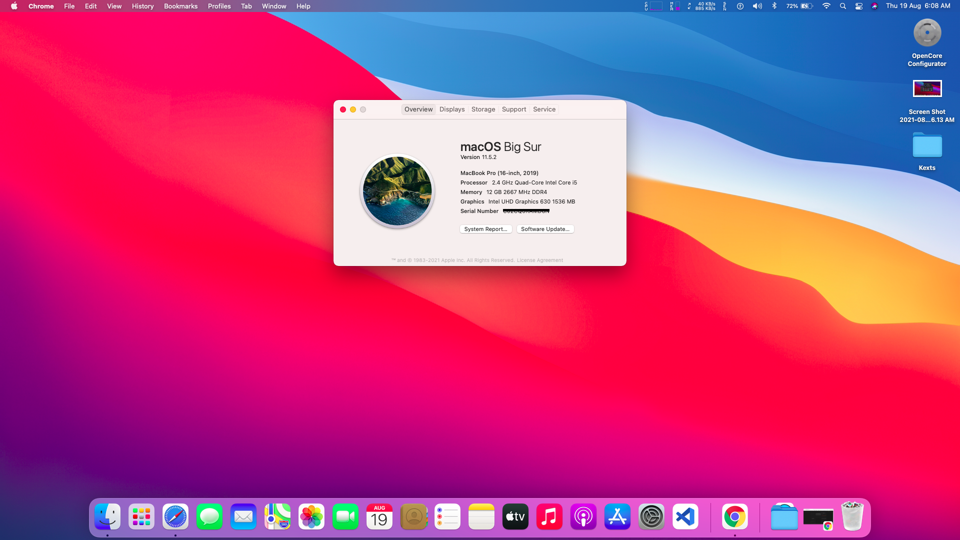Open Apple TV app in Dock

[515, 516]
